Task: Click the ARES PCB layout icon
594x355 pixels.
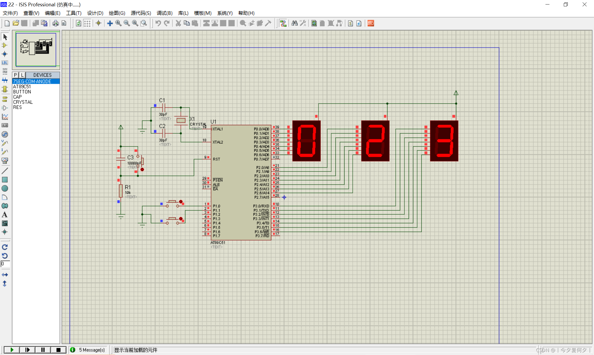Action: (x=371, y=23)
